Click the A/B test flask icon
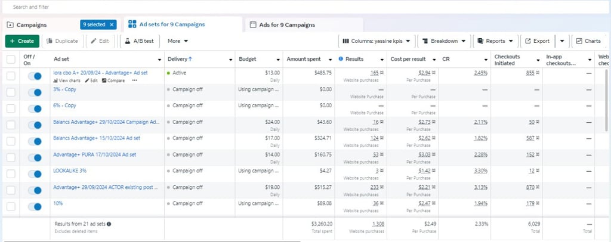The width and height of the screenshot is (611, 242). (126, 41)
